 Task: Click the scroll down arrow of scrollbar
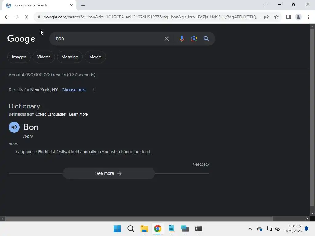click(312, 213)
